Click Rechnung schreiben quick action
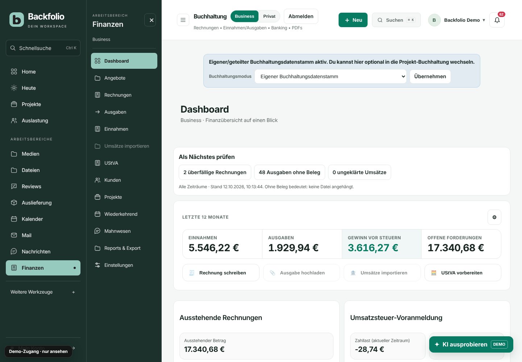Screen dimensions: 522x362 click(x=221, y=273)
